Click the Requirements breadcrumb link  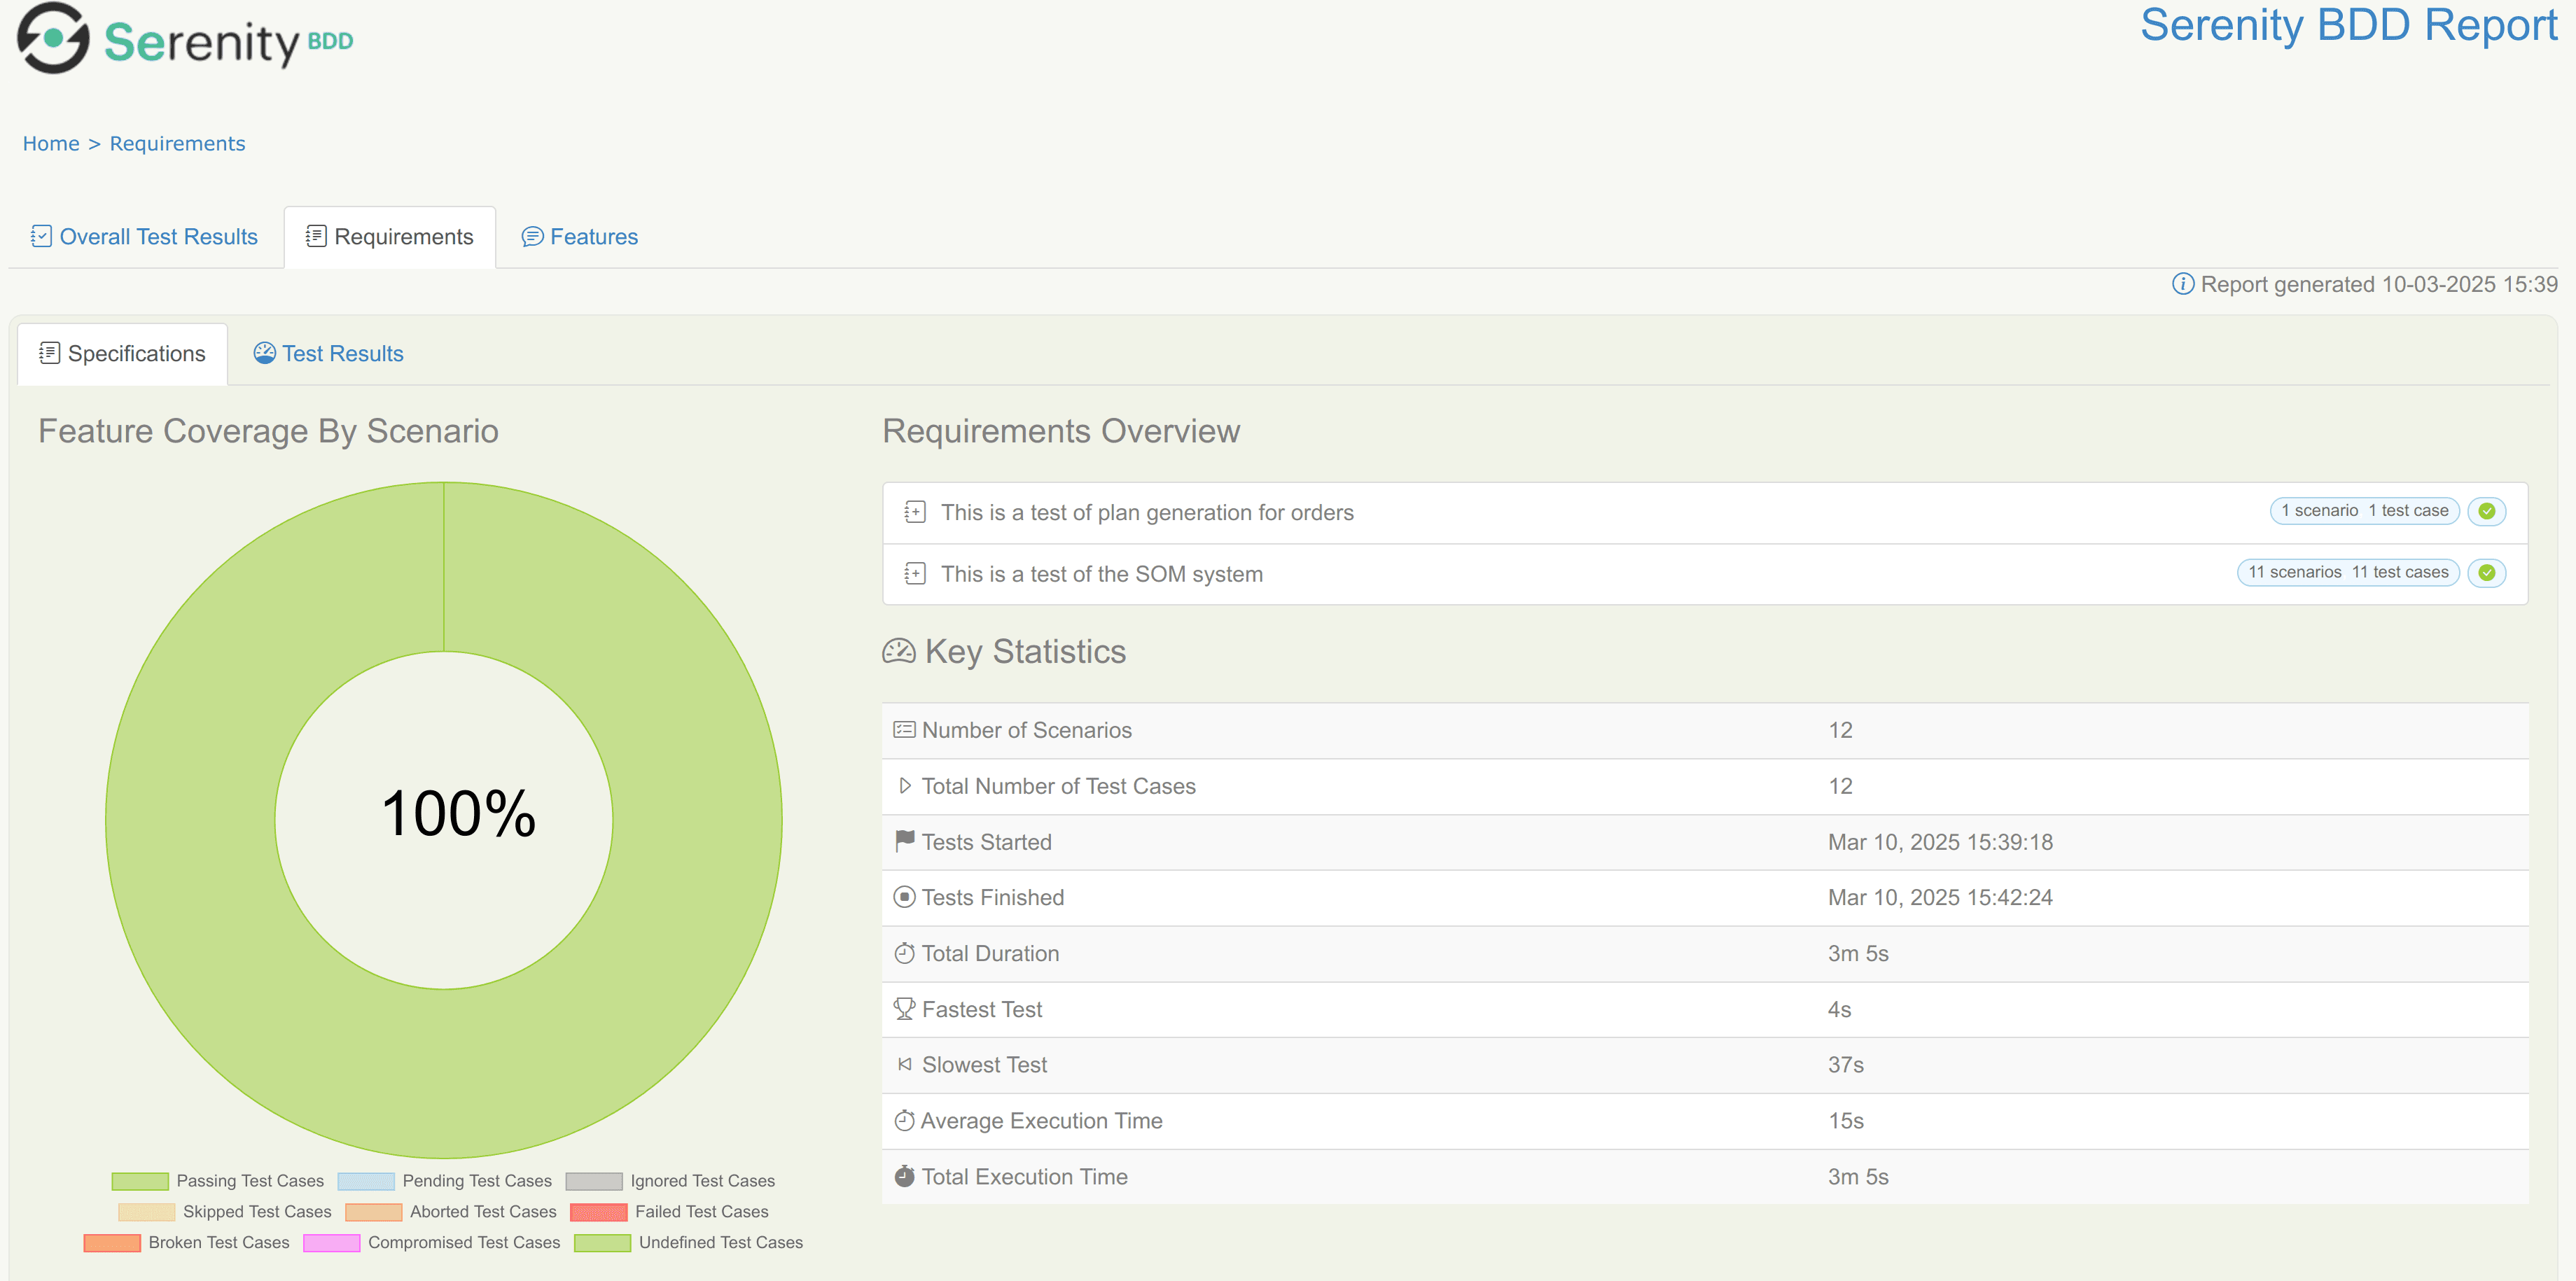pyautogui.click(x=177, y=144)
